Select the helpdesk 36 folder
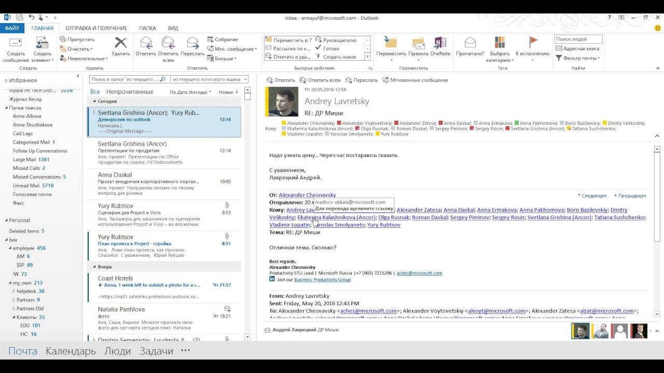 click(30, 291)
